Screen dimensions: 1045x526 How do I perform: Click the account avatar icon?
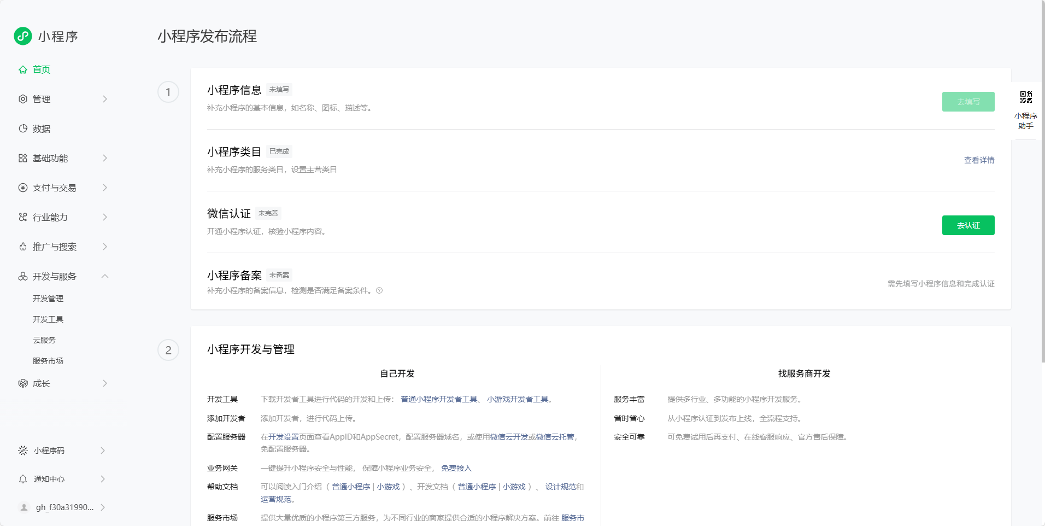(x=24, y=507)
